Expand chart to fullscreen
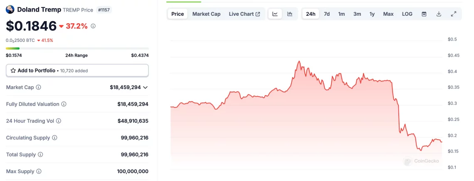The image size is (474, 181). click(454, 14)
